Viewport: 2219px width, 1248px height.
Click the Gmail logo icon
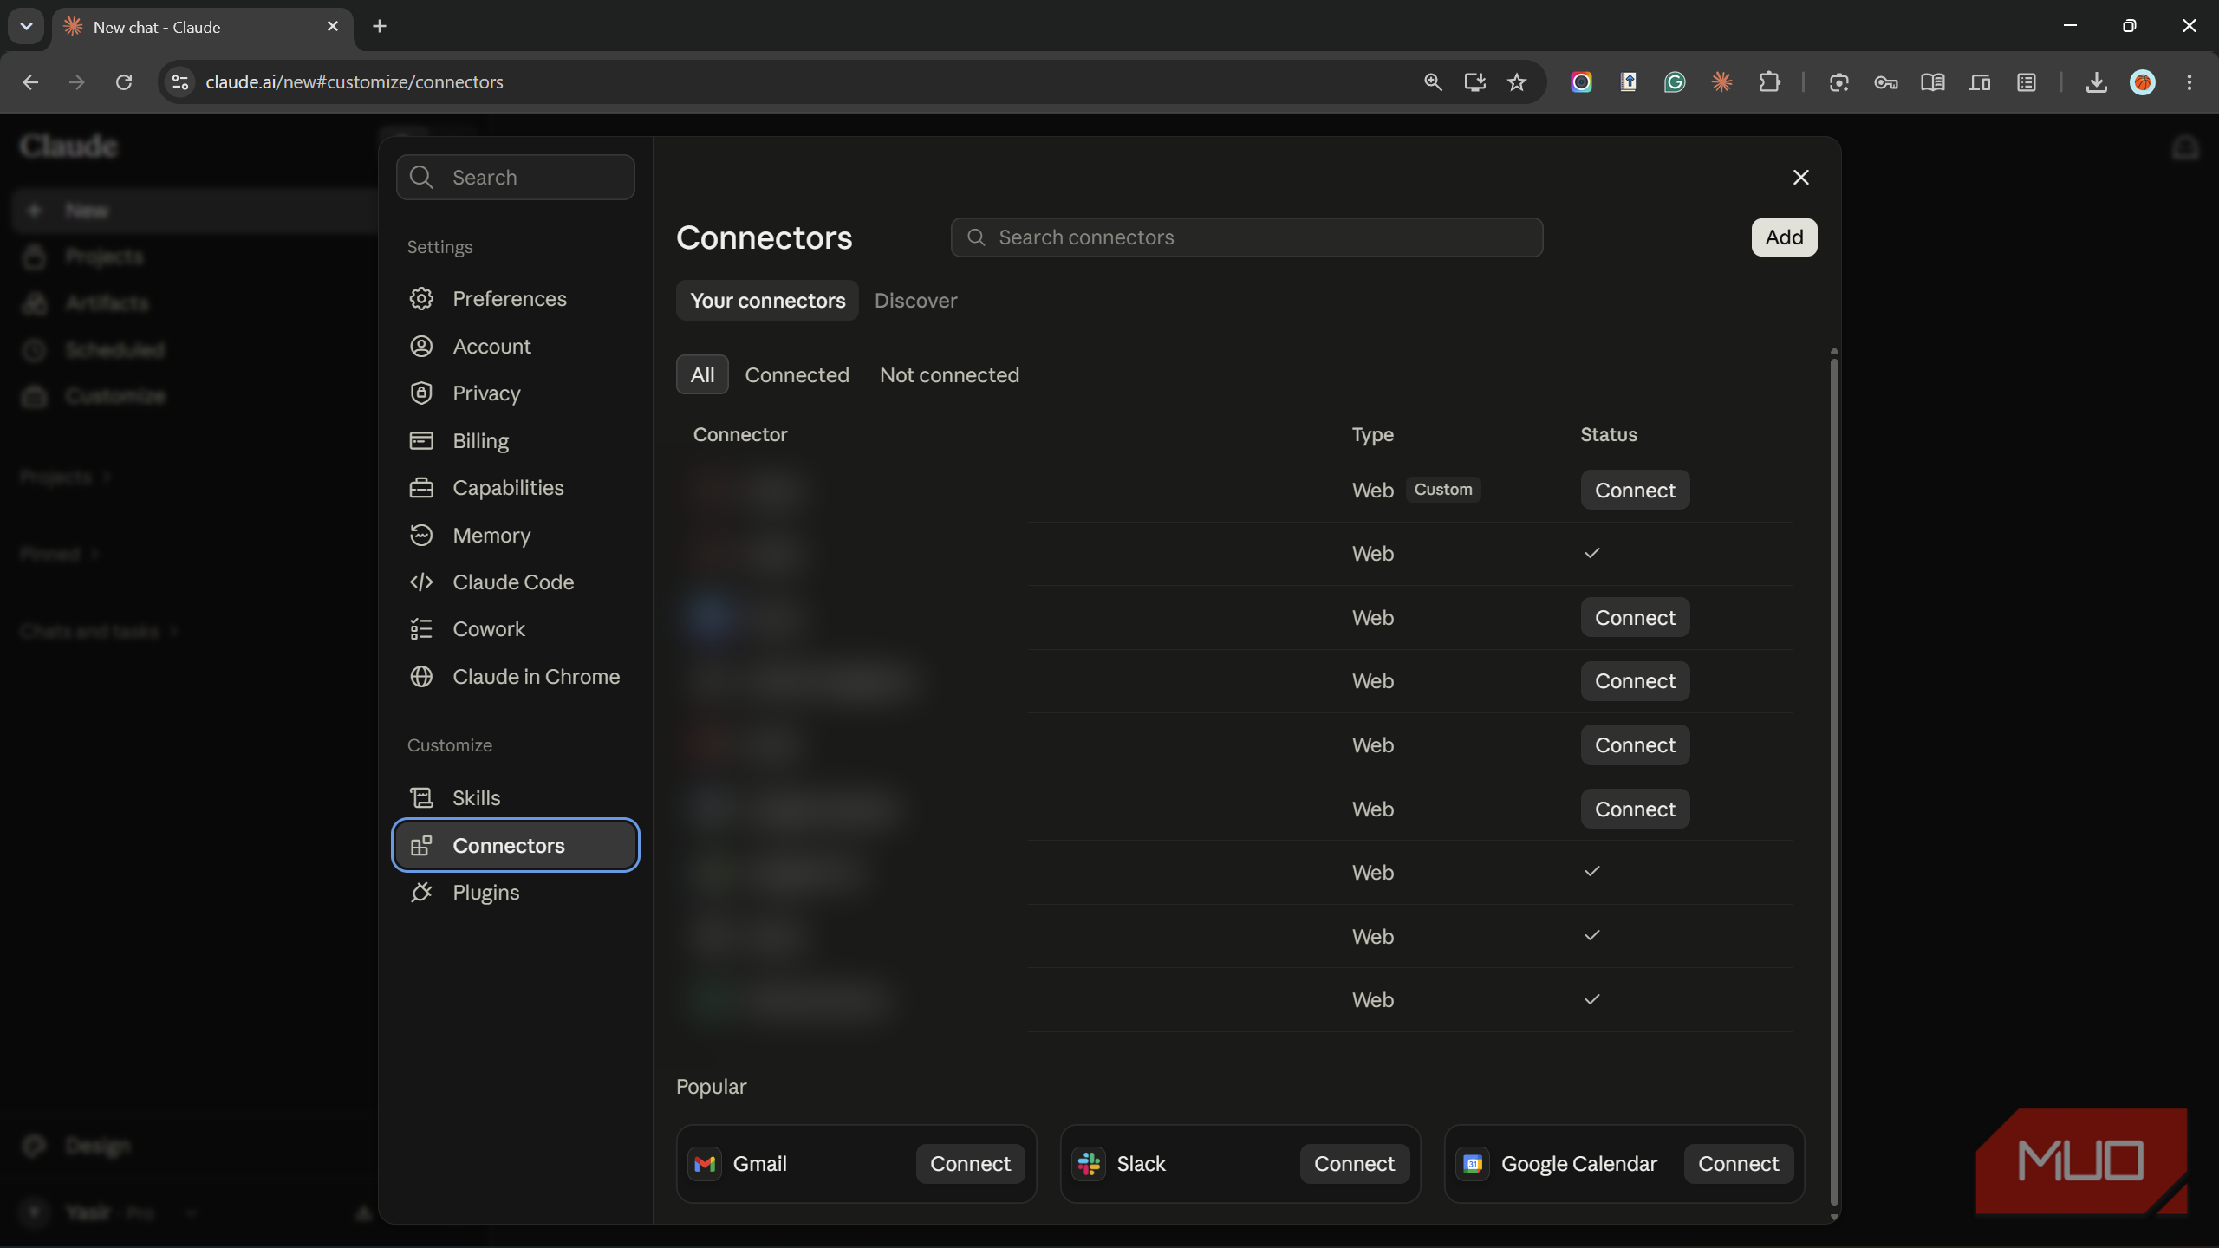[x=705, y=1164]
